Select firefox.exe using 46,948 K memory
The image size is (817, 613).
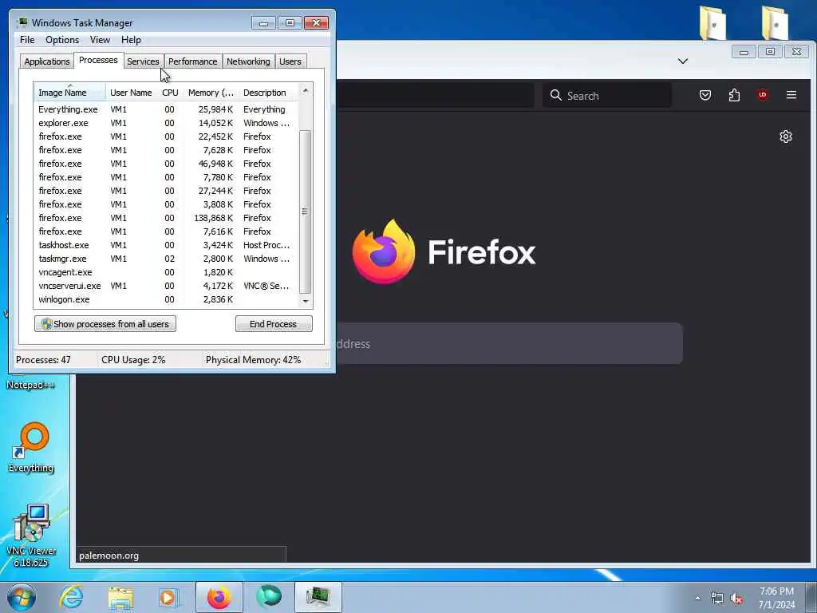click(x=167, y=164)
